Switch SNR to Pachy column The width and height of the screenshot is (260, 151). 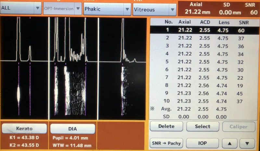(x=166, y=143)
